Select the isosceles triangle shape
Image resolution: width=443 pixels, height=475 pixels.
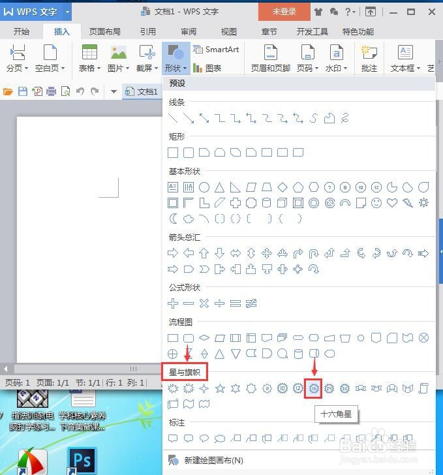pos(220,187)
